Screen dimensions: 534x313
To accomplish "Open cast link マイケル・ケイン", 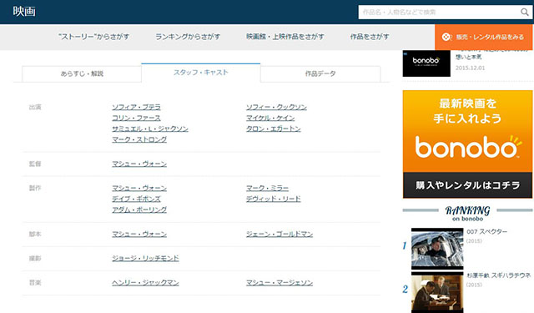I will pos(270,118).
